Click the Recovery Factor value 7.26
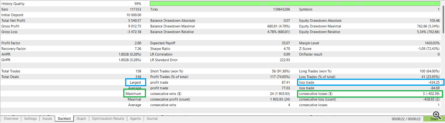The width and height of the screenshot is (445, 123). coord(138,49)
